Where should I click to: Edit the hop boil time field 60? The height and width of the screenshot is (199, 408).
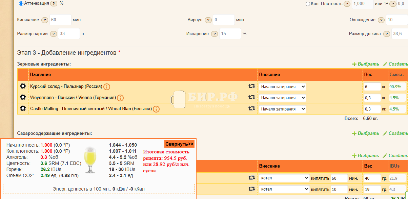339,178
